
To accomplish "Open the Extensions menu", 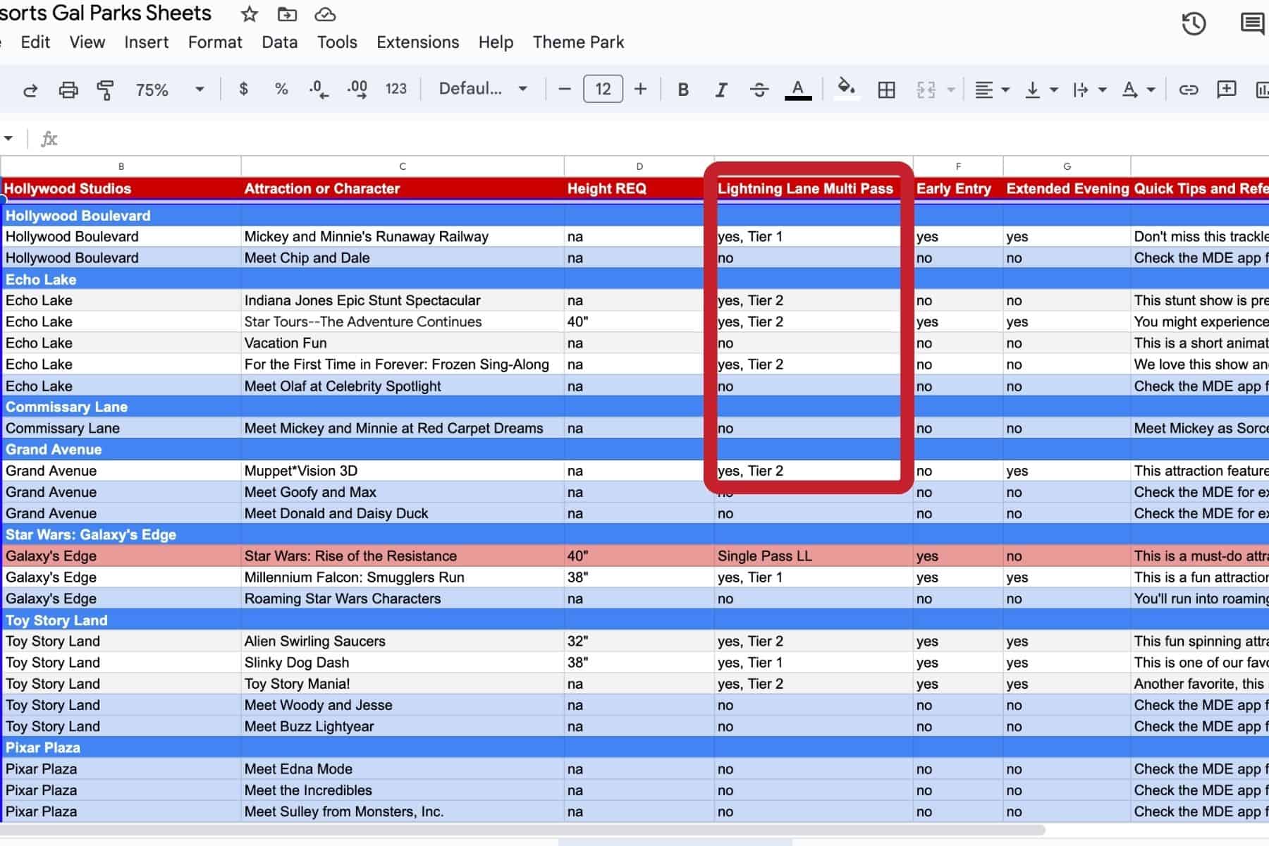I will click(418, 42).
